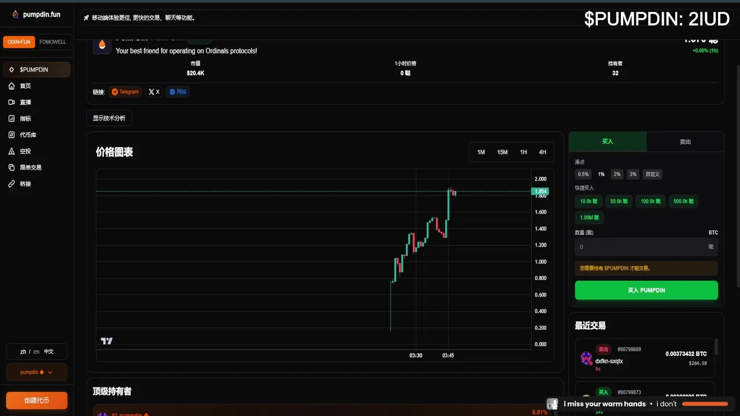The image size is (740, 416).
Task: Quick buy 1.00M sats
Action: coord(590,218)
